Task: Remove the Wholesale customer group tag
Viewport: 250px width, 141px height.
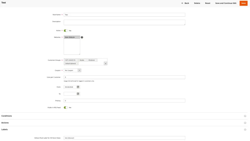Action: pyautogui.click(x=96, y=60)
